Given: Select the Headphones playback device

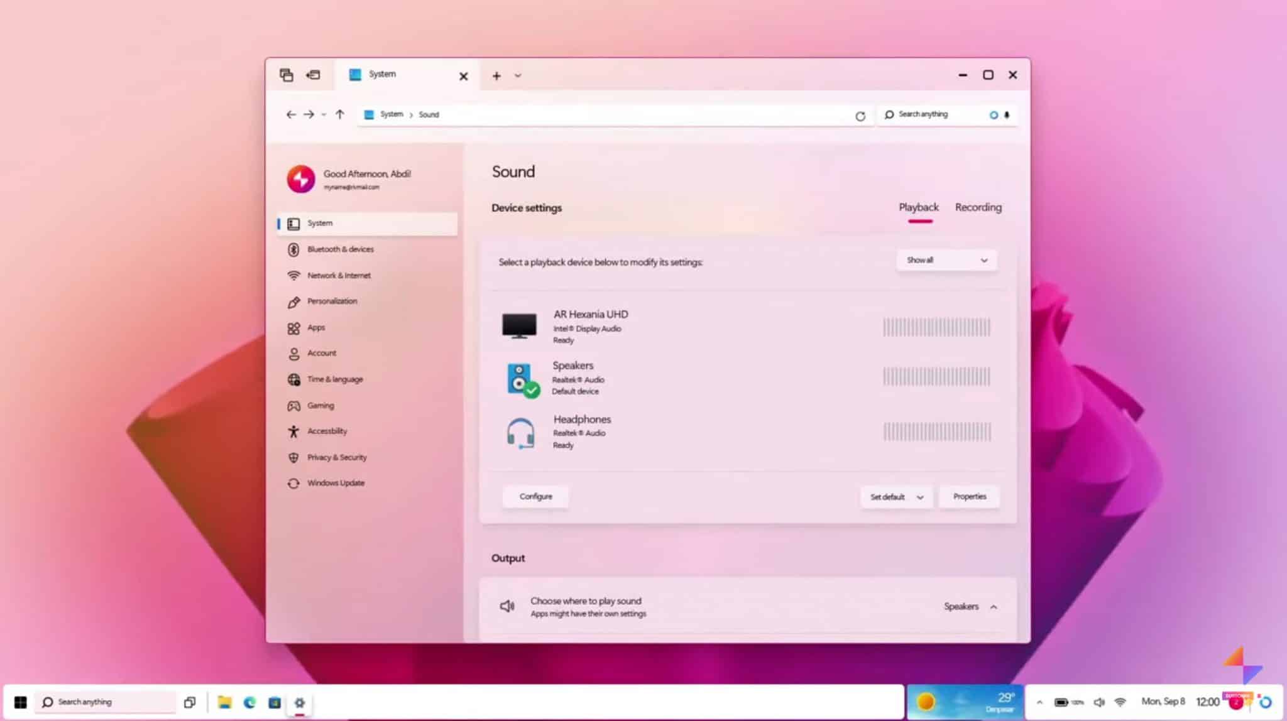Looking at the screenshot, I should 581,431.
